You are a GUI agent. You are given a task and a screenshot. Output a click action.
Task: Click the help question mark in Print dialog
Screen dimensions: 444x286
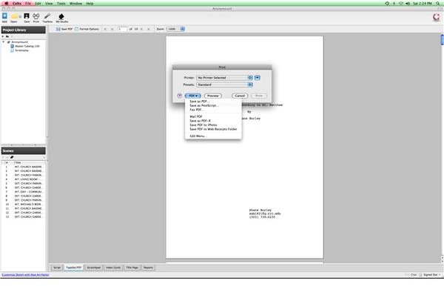pyautogui.click(x=179, y=96)
